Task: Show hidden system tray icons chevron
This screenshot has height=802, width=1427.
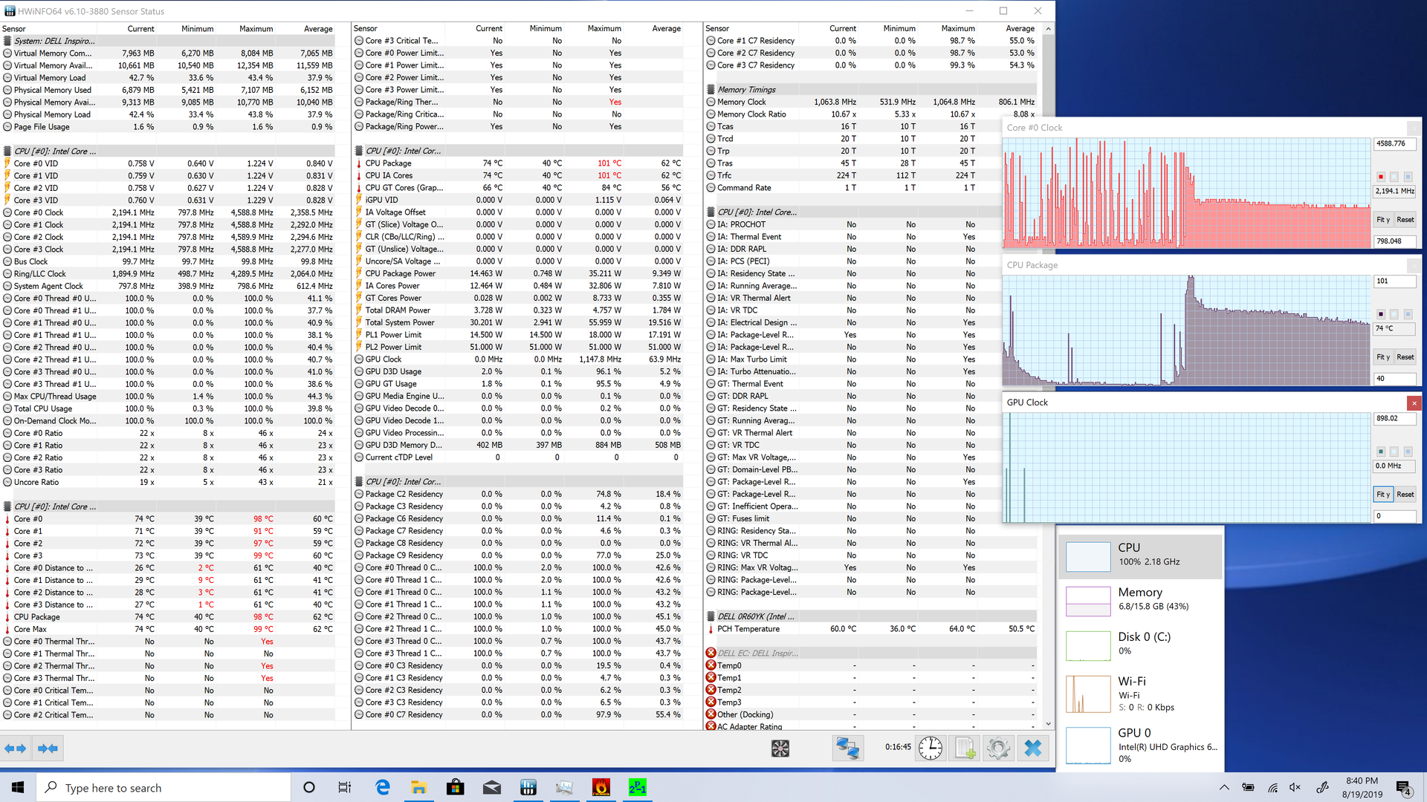Action: 1224,787
